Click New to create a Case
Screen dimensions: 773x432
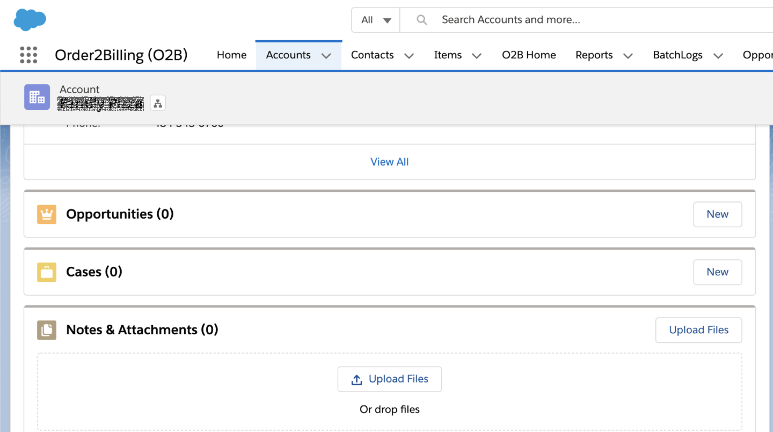[717, 272]
